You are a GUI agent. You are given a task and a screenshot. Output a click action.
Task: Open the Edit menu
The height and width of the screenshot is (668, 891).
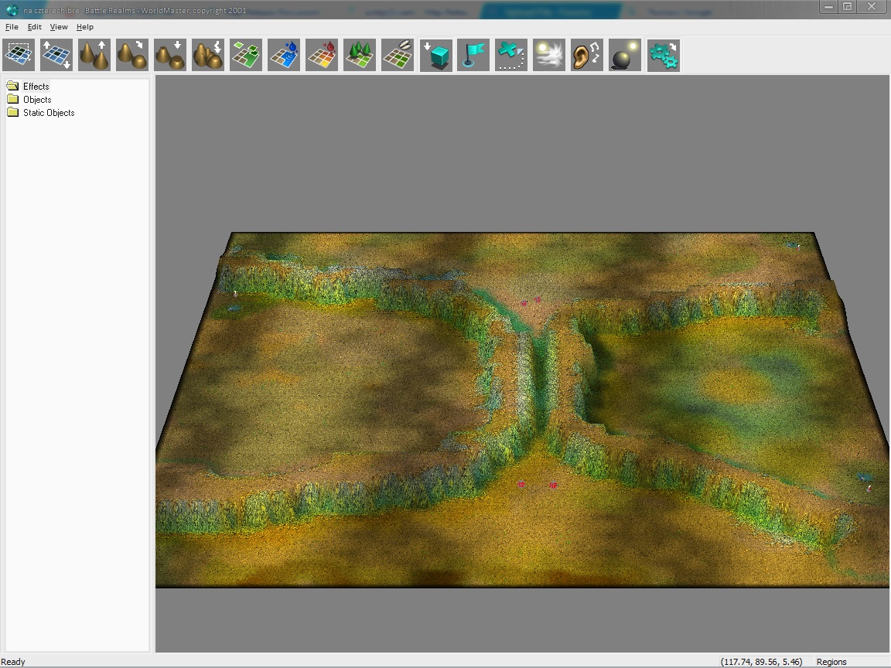coord(35,27)
